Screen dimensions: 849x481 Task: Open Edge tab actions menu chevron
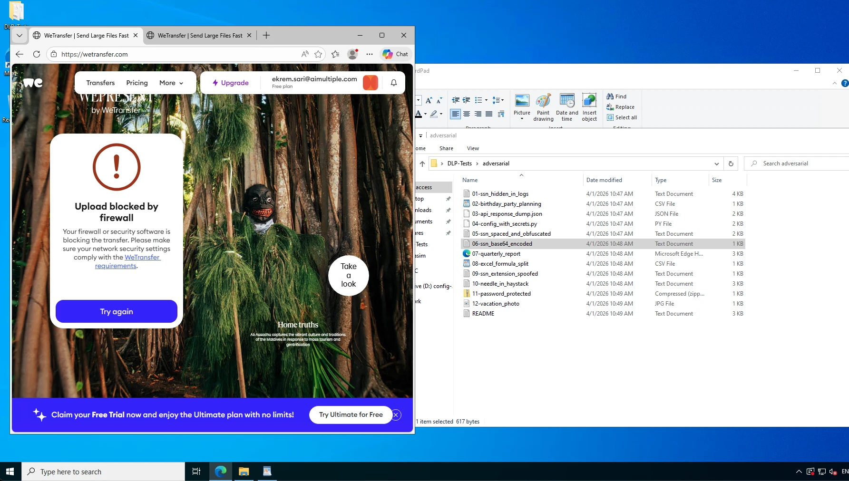coord(20,35)
